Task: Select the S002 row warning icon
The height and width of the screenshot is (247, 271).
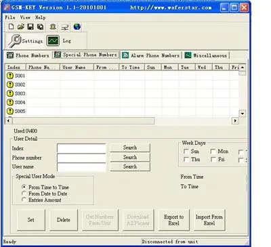Action: pos(10,85)
